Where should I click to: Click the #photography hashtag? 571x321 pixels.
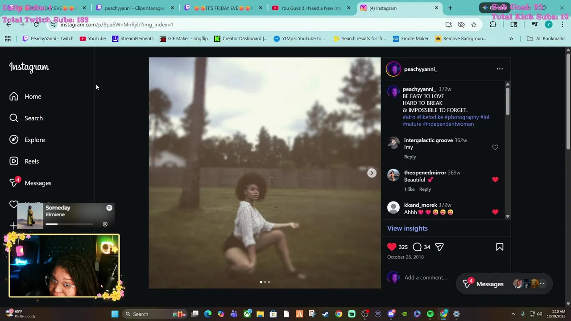[462, 117]
